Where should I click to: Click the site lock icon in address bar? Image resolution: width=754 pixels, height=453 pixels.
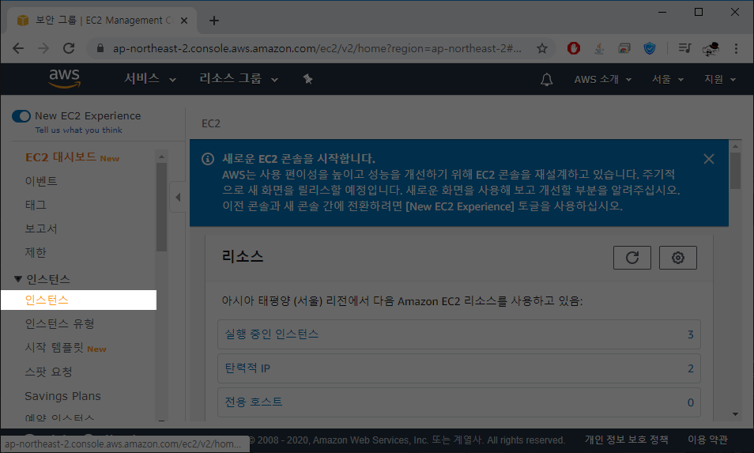[100, 48]
